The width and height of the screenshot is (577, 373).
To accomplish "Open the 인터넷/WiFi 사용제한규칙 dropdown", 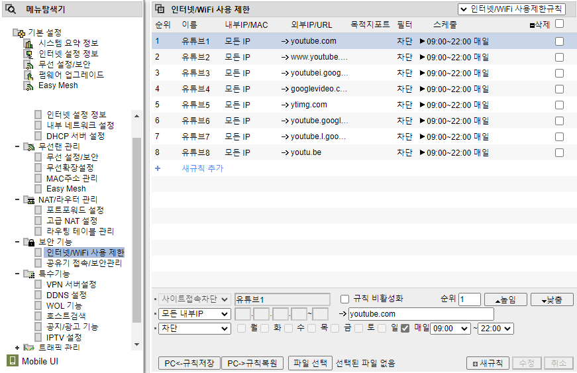I will 511,9.
